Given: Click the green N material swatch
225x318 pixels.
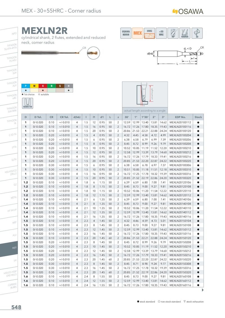Looking at the screenshot, I should (51, 86).
